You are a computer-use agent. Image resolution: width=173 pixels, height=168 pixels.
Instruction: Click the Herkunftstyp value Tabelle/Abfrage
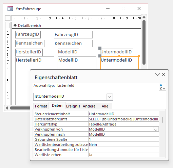pos(123,124)
